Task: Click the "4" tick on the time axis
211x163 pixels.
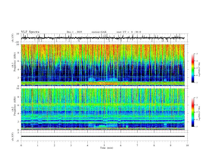Action: (x=87, y=145)
